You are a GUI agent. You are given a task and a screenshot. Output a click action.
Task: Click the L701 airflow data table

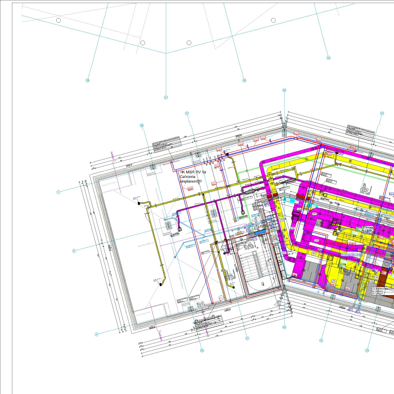point(382,291)
